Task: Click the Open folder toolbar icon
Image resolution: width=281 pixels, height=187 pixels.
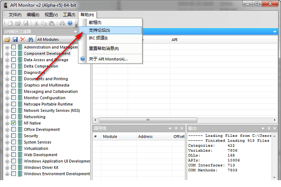Action: [18, 23]
